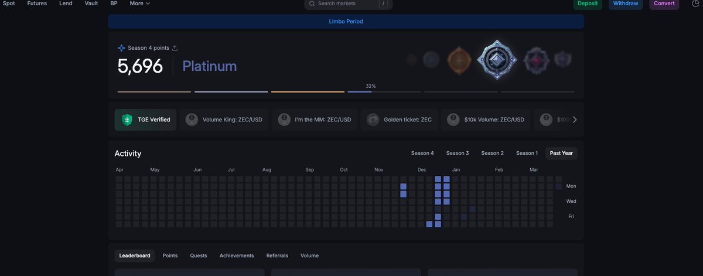Click the Mon row label on heatmap
The width and height of the screenshot is (703, 276).
pos(571,186)
